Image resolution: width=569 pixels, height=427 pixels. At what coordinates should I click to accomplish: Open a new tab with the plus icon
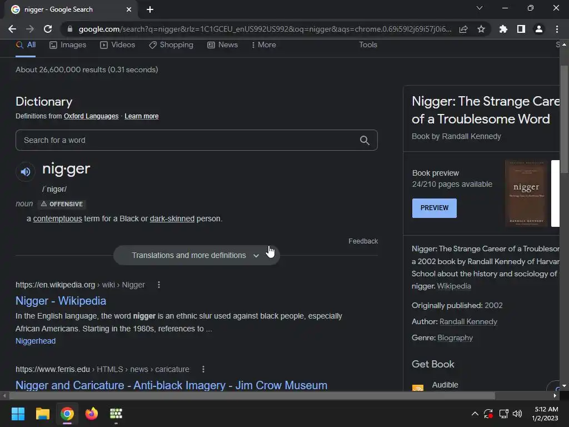coord(150,9)
